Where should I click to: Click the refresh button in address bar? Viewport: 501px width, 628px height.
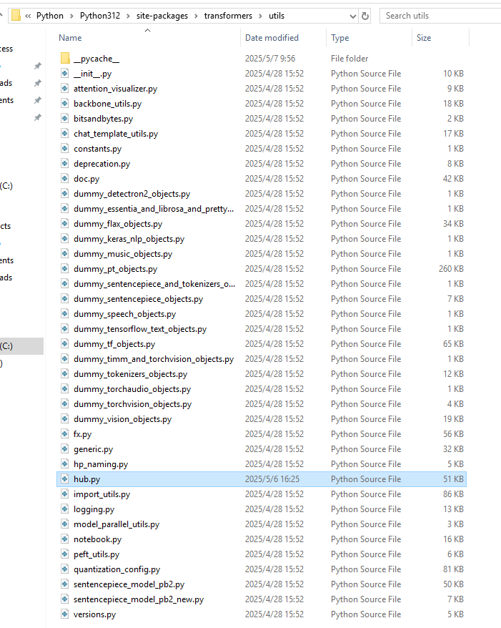pyautogui.click(x=365, y=16)
